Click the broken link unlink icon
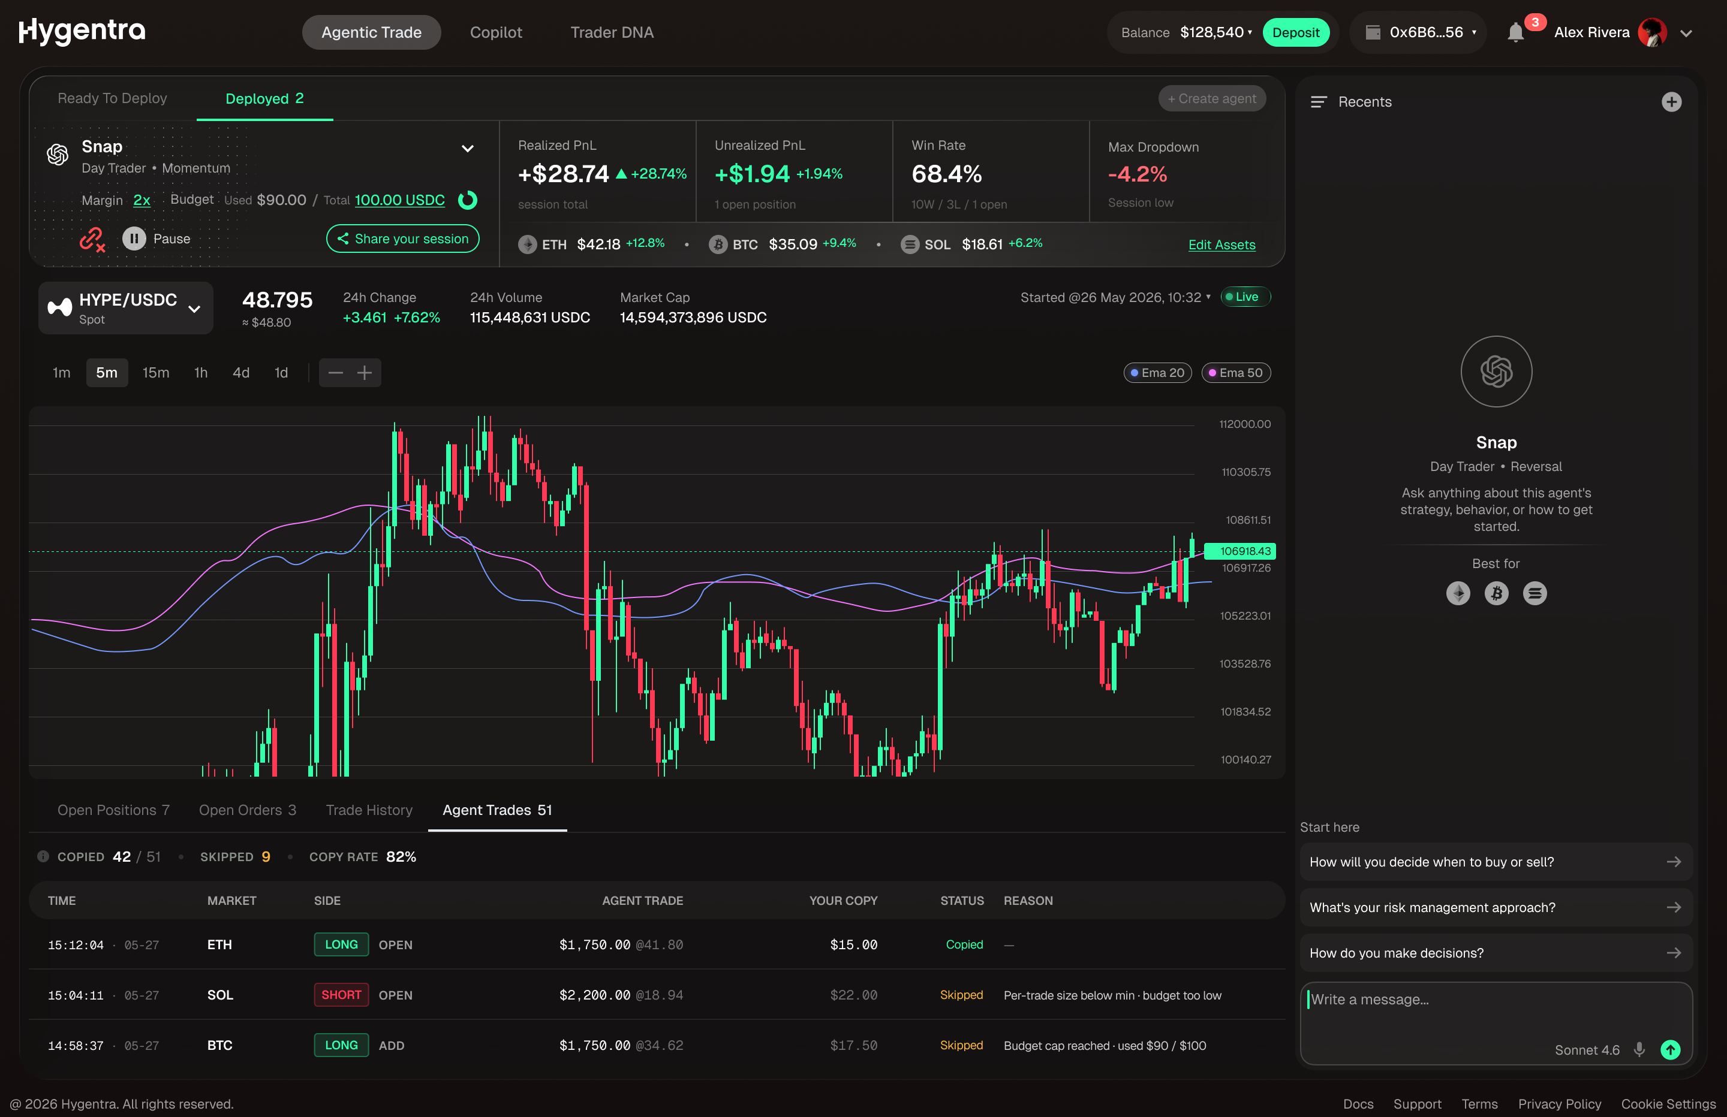Screen dimensions: 1727x1117 92,239
